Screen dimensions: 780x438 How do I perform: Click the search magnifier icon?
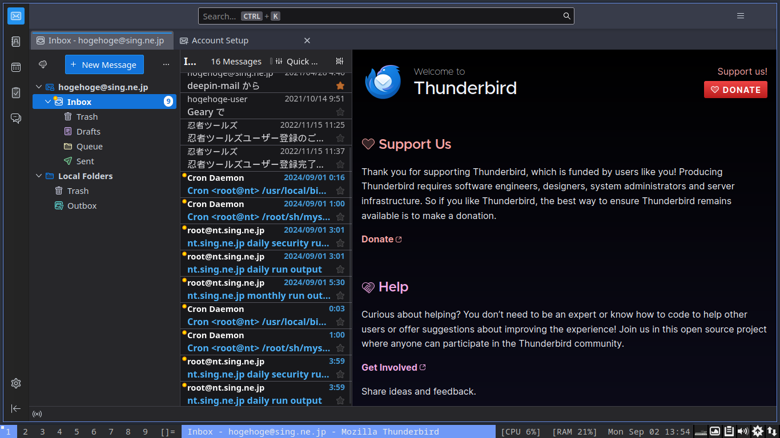[567, 16]
